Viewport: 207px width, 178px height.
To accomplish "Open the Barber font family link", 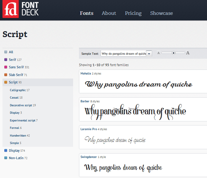I will tap(85, 101).
